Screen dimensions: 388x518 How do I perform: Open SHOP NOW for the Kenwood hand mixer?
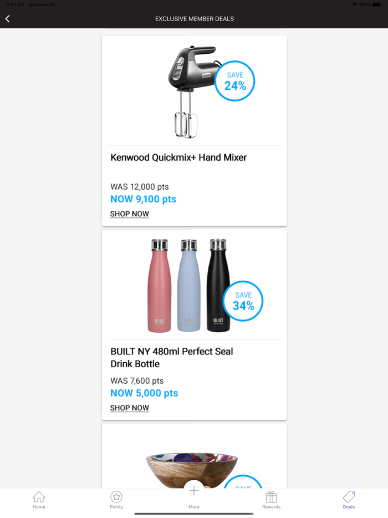129,214
